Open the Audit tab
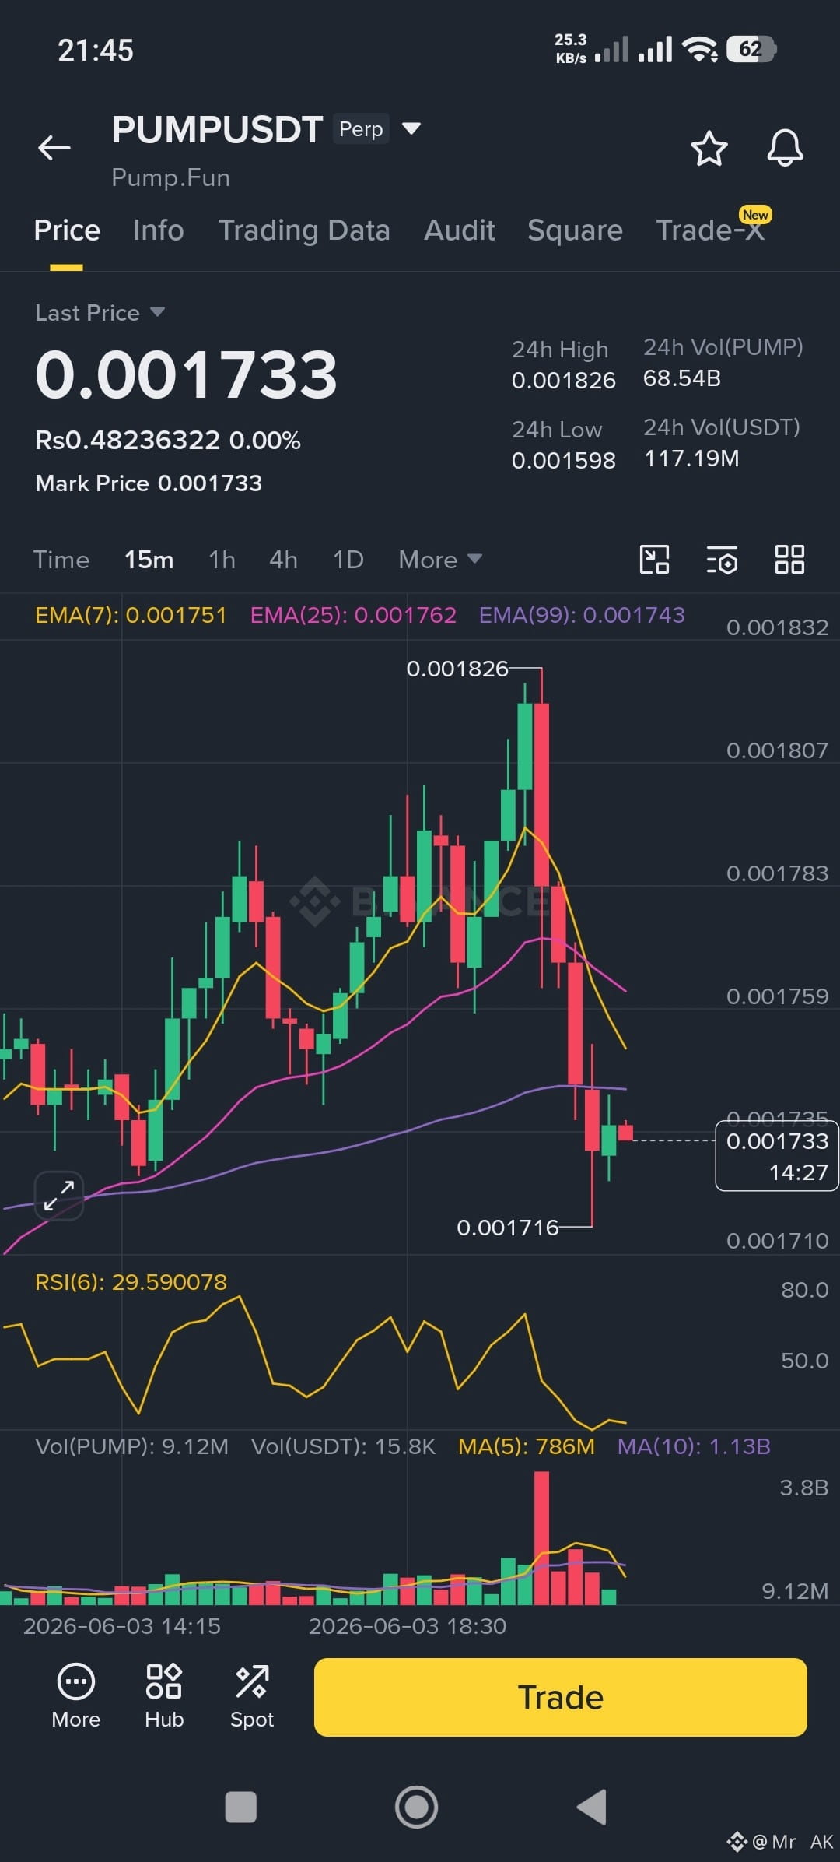The width and height of the screenshot is (840, 1862). pos(460,230)
